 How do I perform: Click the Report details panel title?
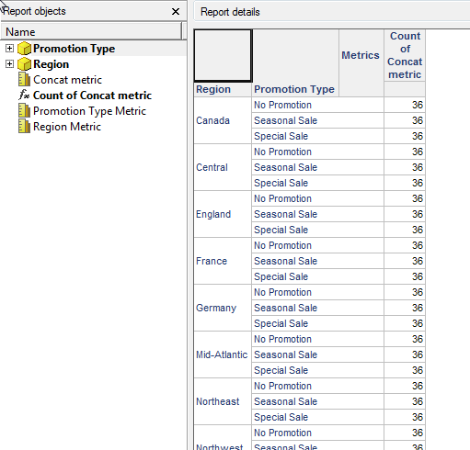tap(230, 12)
